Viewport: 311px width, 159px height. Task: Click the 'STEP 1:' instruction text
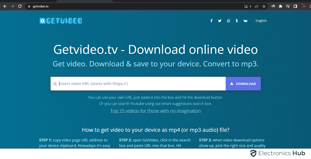75,143
